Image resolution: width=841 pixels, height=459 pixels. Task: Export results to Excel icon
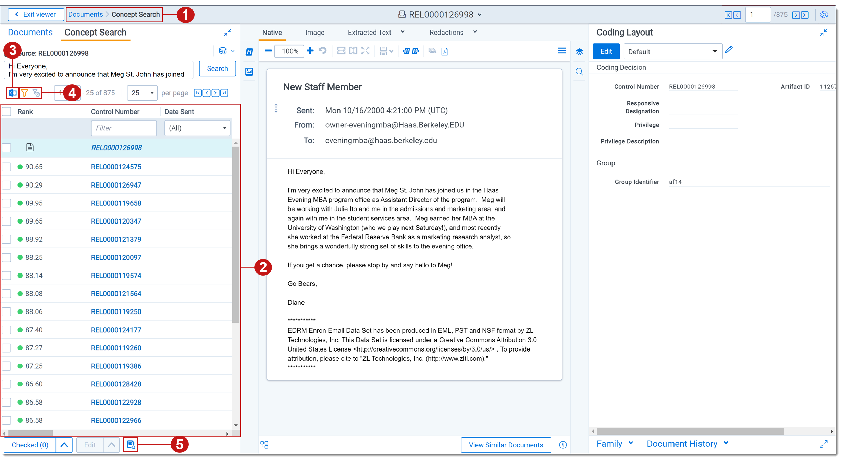(12, 93)
